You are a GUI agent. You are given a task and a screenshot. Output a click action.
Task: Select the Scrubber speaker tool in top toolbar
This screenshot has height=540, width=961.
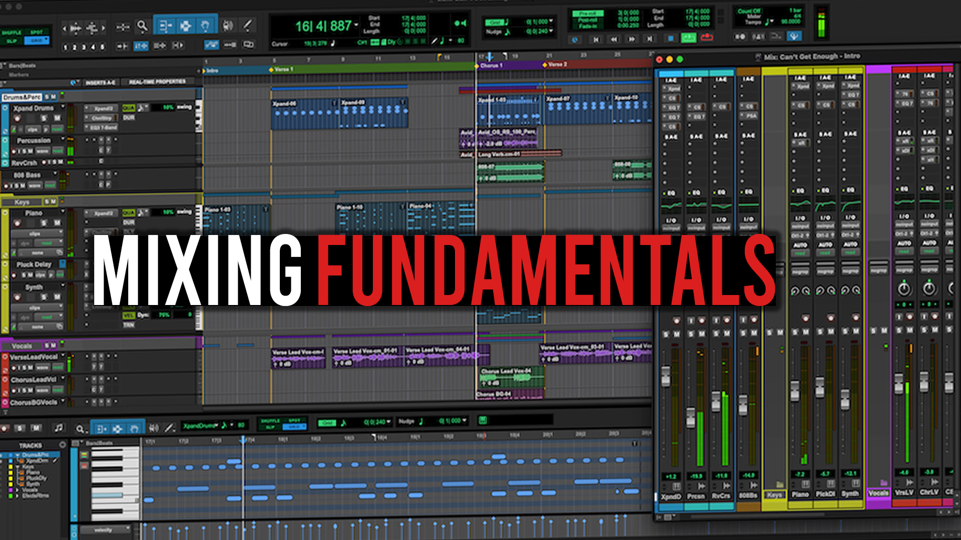228,25
